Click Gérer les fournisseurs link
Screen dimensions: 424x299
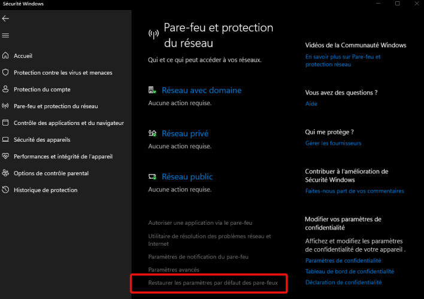point(333,143)
